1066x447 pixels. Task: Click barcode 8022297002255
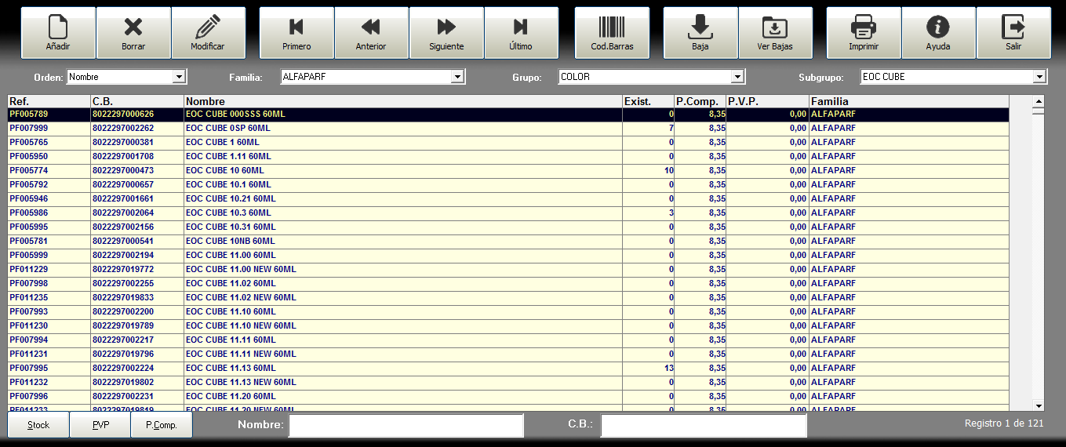(123, 284)
